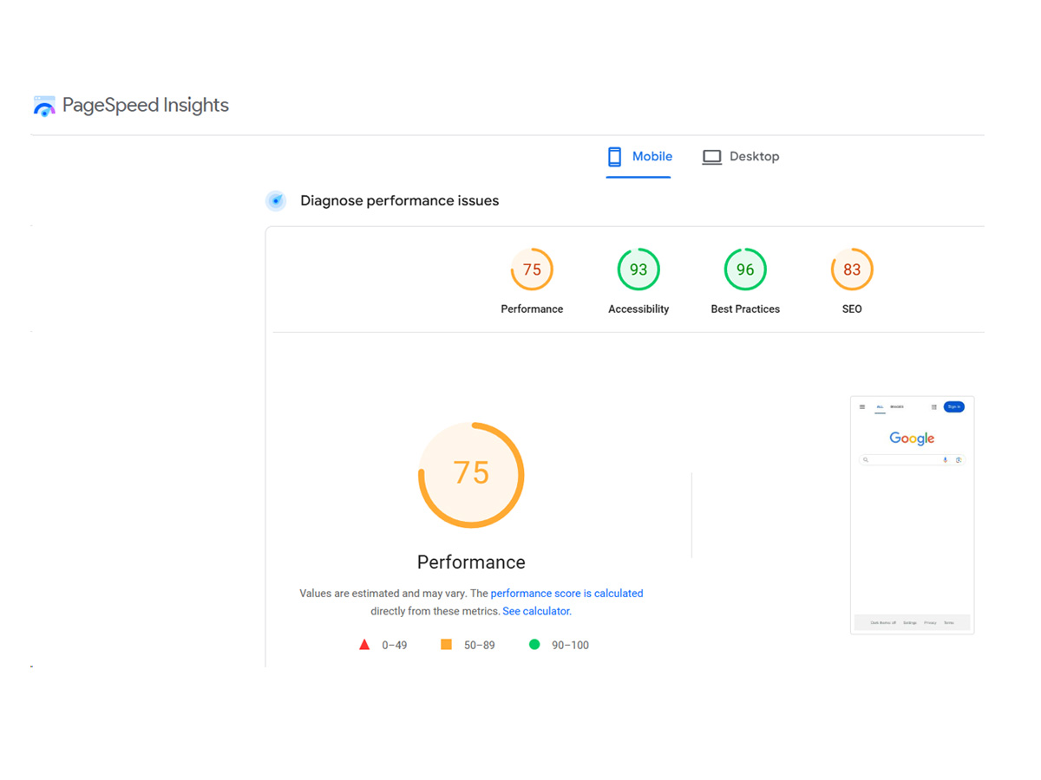Jump to the Accessibility score gauge 93

tap(638, 270)
